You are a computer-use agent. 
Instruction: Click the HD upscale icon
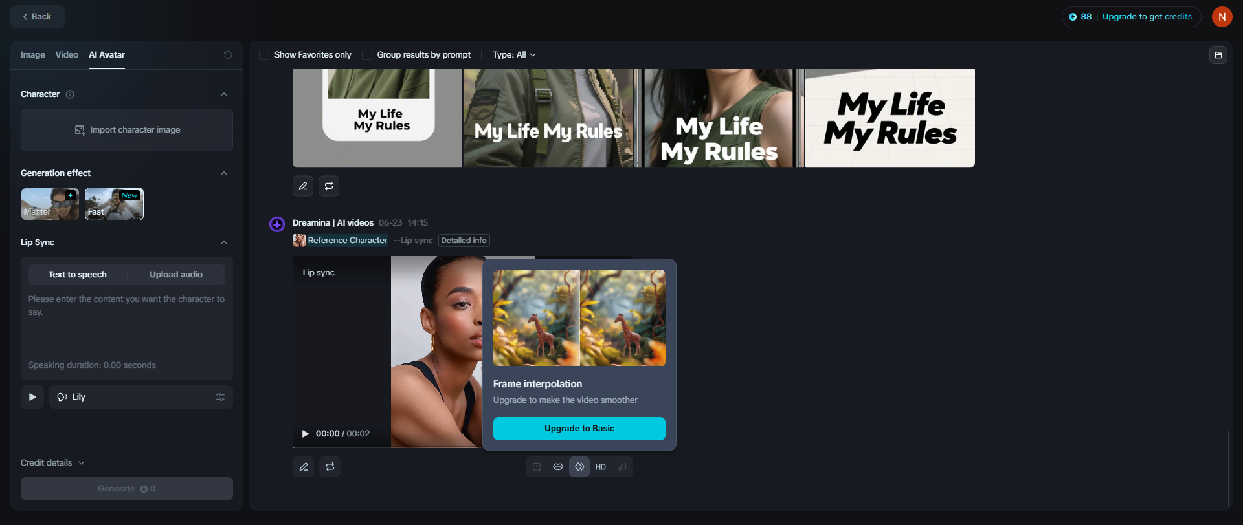(x=601, y=467)
